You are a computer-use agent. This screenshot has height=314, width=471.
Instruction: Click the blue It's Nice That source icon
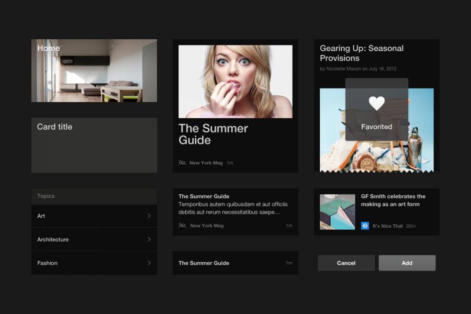[x=365, y=226]
